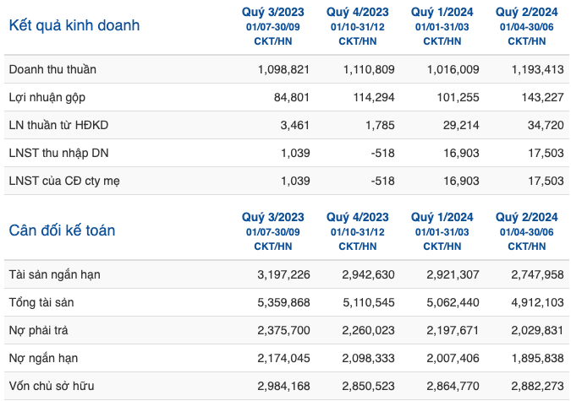Viewport: 571px width, 401px height.
Task: Select the LN thuần từ HĐKD value 34,720
Action: click(546, 125)
